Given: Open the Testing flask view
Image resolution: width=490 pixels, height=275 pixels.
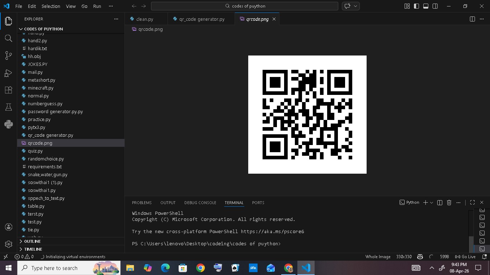Looking at the screenshot, I should tap(9, 107).
